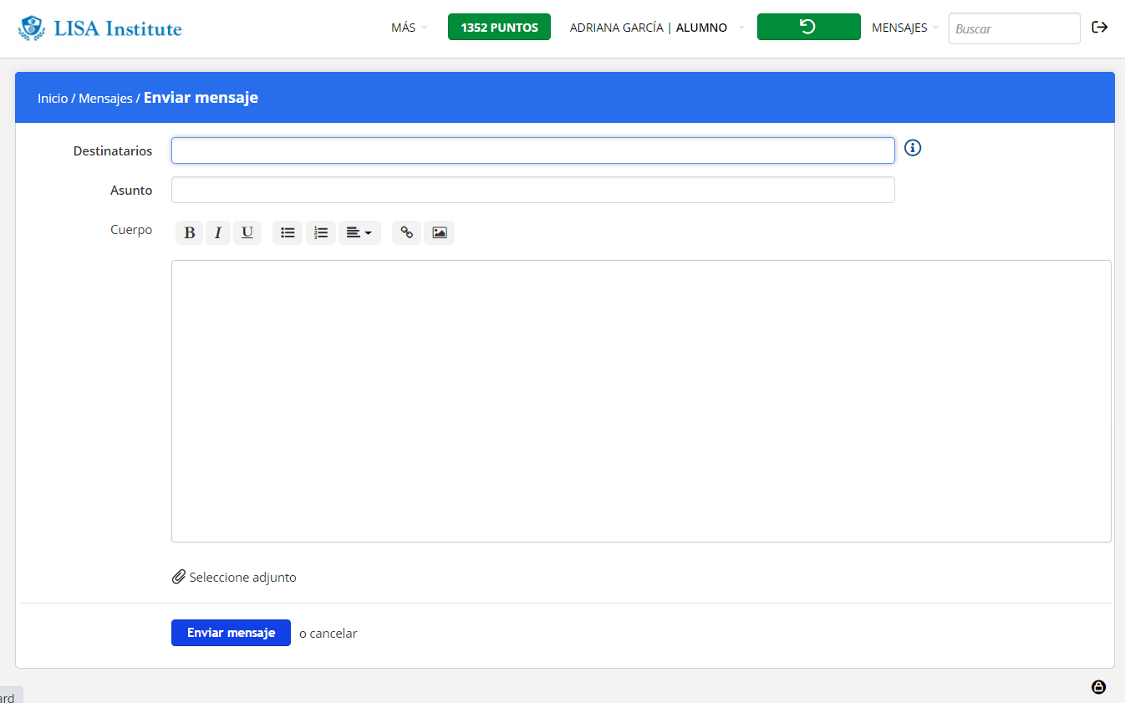Click the green refresh arrow button
This screenshot has height=703, width=1125.
(808, 27)
